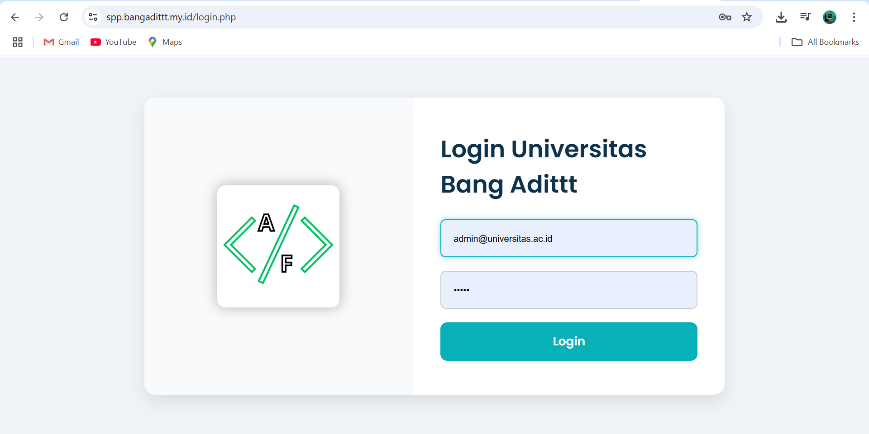The height and width of the screenshot is (434, 869).
Task: Click the browser forward arrow
Action: tap(39, 17)
